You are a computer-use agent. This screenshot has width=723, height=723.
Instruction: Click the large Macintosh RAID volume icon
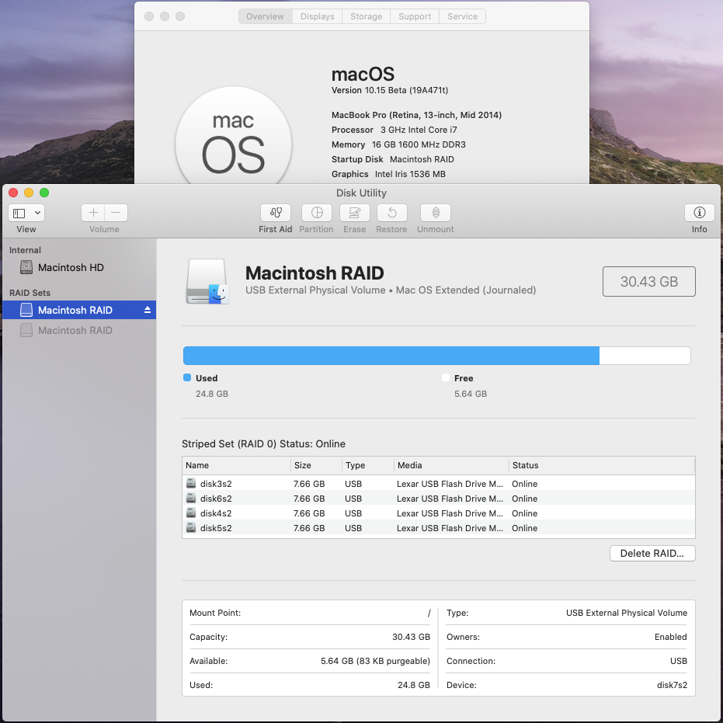207,281
